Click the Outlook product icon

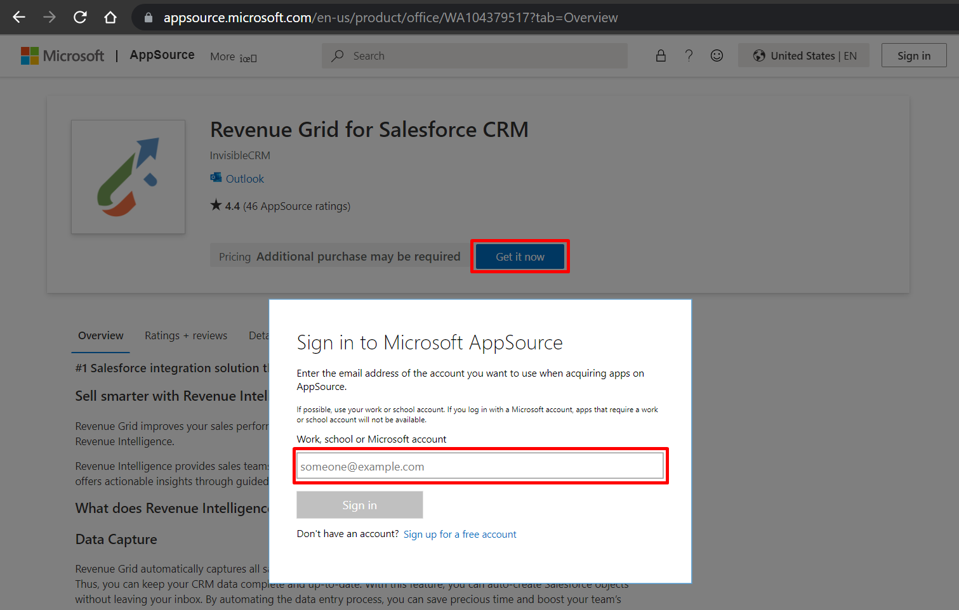click(216, 178)
